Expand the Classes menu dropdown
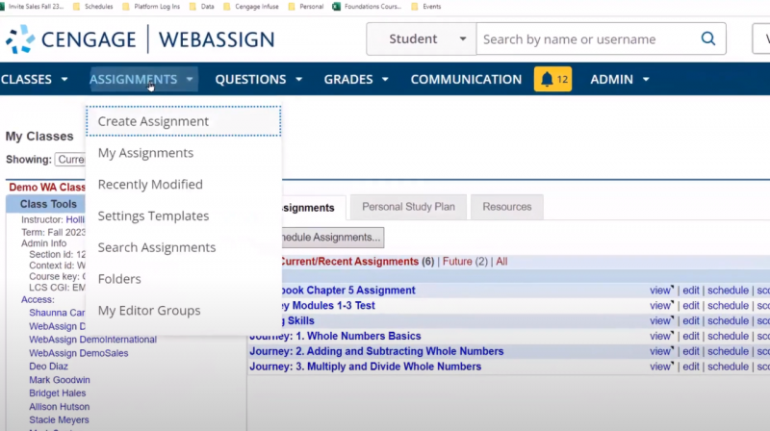Viewport: 770px width, 431px height. pyautogui.click(x=35, y=79)
